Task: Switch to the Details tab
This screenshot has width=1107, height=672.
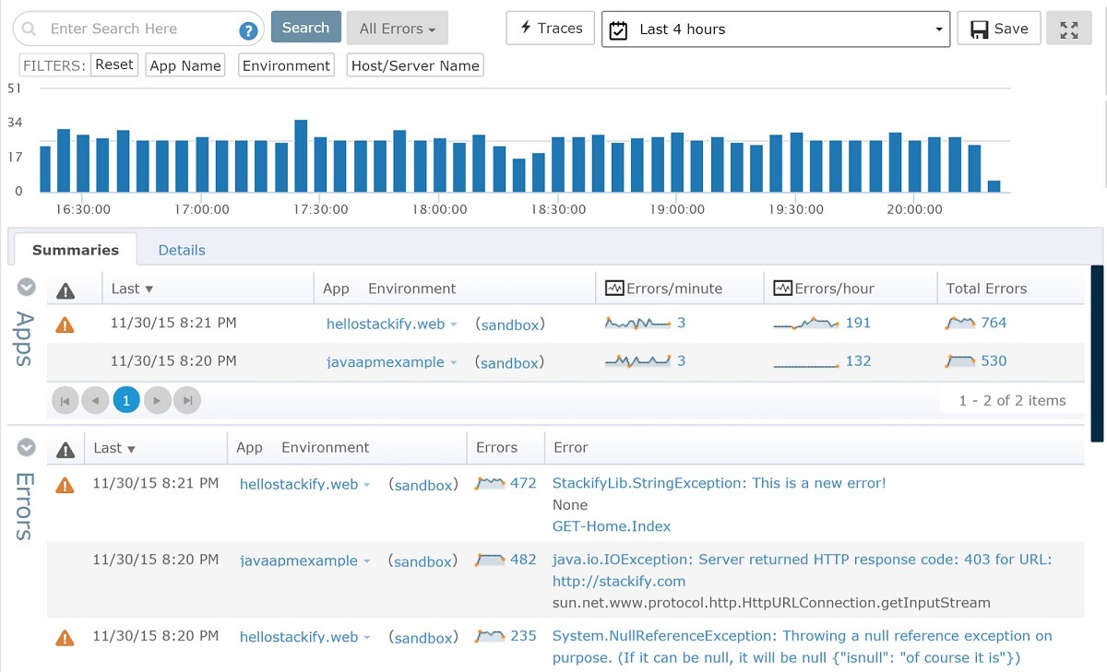Action: point(182,250)
